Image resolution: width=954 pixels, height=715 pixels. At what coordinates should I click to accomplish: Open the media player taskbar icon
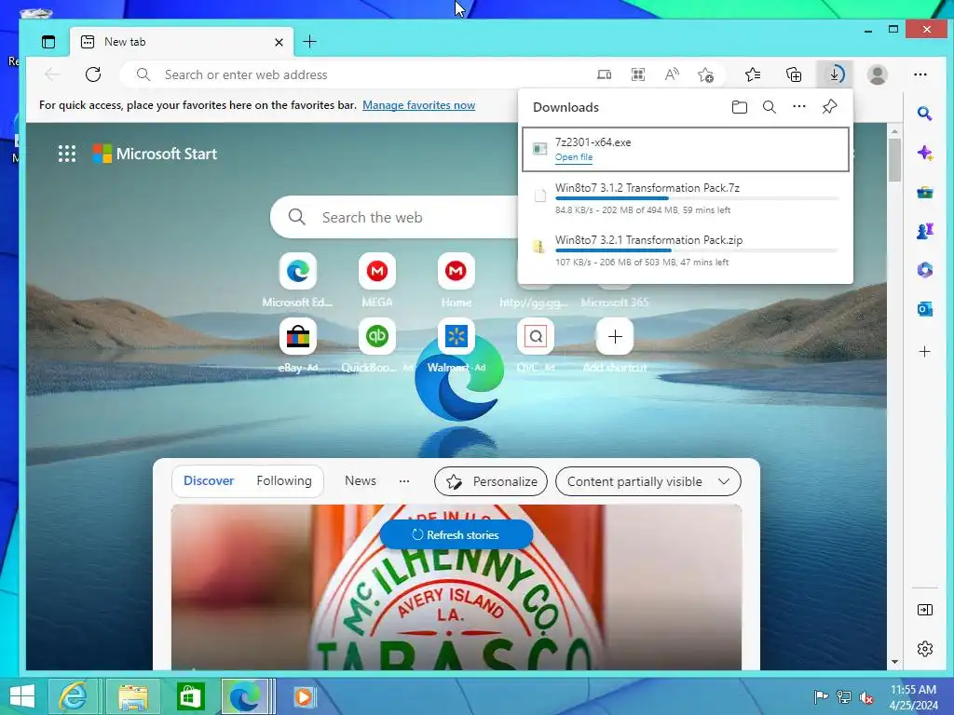click(304, 696)
